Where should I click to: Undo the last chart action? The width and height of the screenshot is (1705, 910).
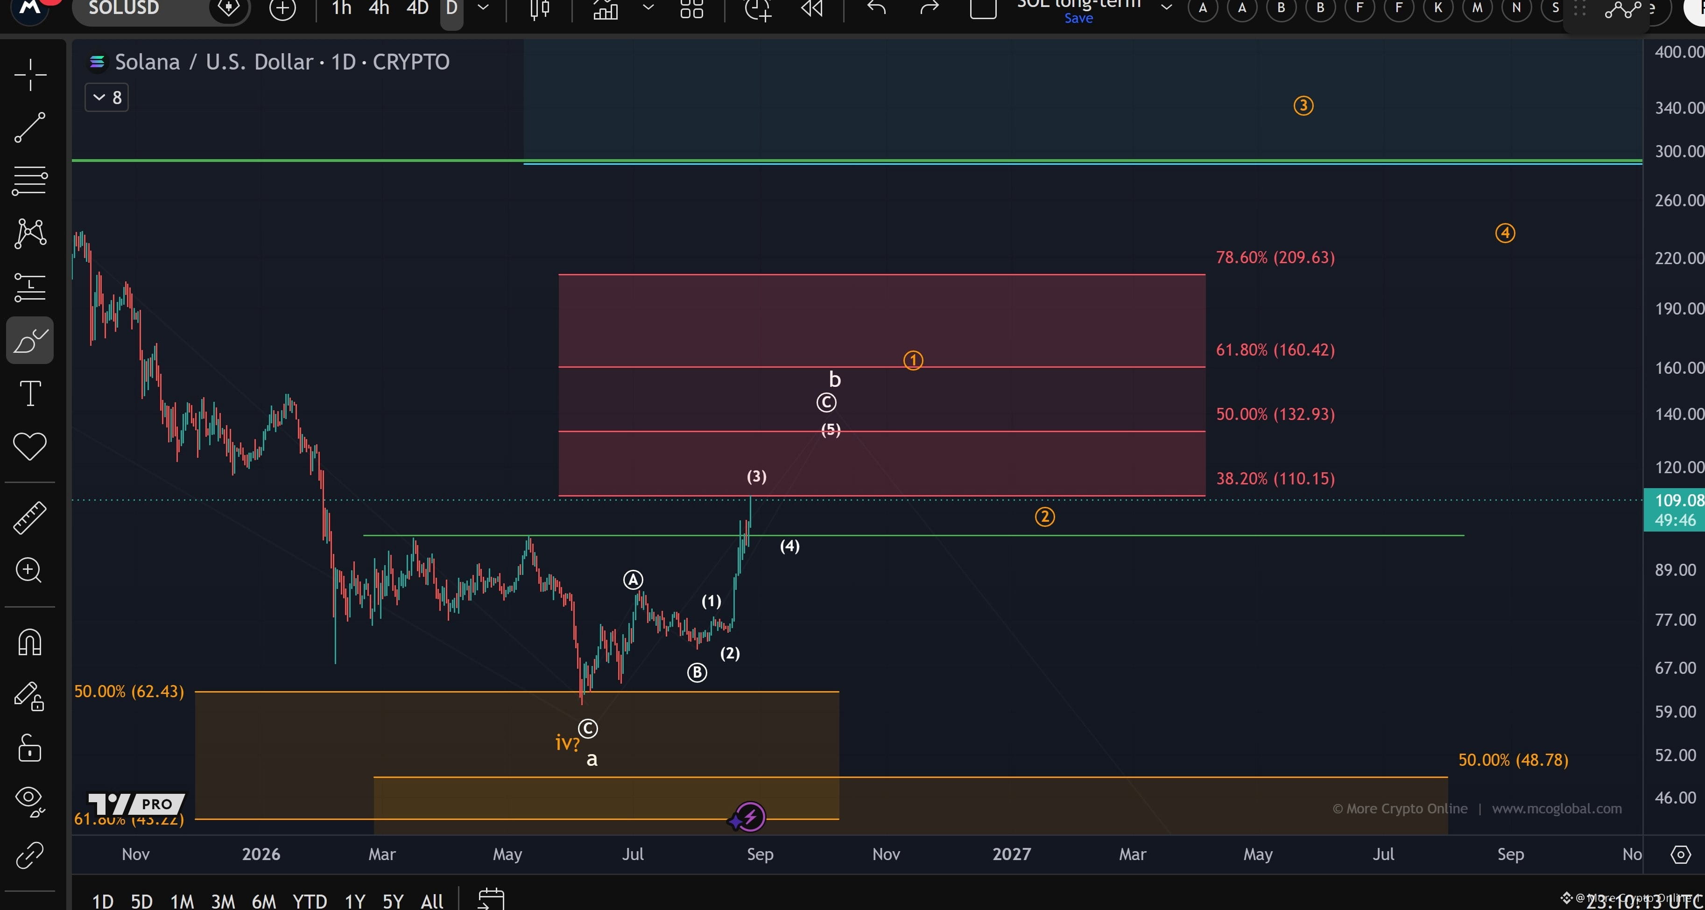click(876, 8)
